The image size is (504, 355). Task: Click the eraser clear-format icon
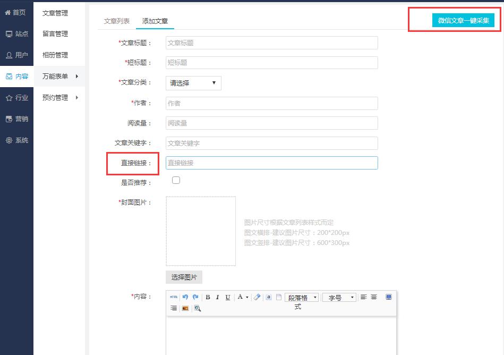[257, 297]
